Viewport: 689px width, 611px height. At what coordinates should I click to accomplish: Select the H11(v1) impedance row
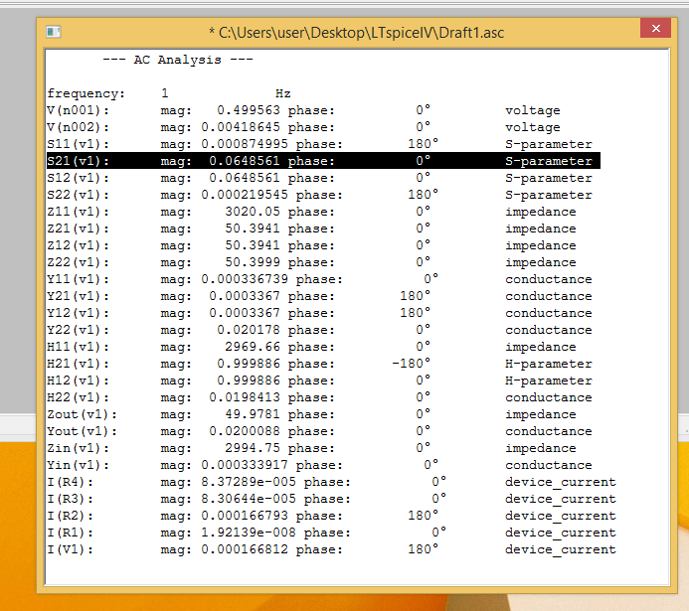[311, 347]
